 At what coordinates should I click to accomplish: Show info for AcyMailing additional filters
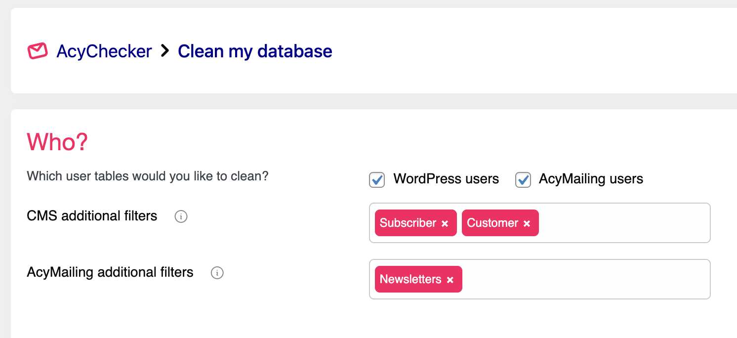point(217,273)
